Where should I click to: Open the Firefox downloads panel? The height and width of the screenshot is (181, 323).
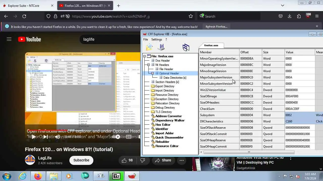(290, 16)
